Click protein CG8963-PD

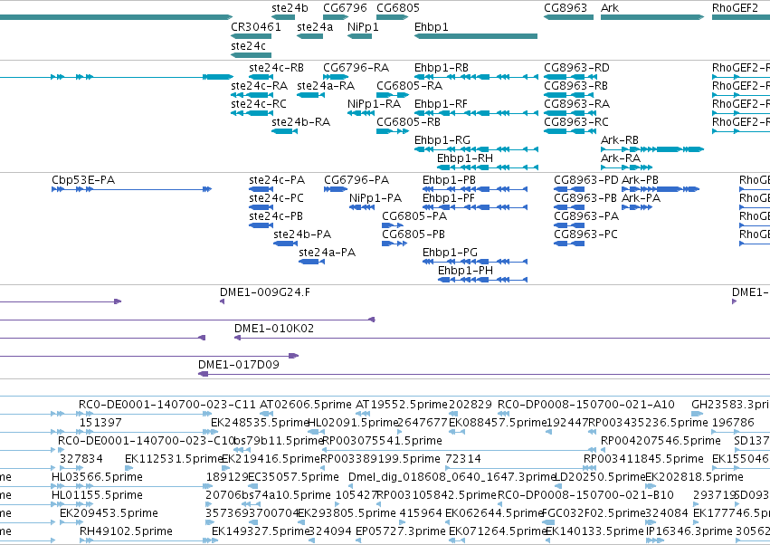586,180
